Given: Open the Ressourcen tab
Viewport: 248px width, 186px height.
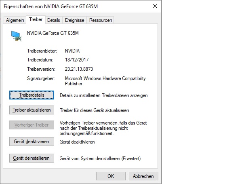Looking at the screenshot, I should pyautogui.click(x=101, y=20).
